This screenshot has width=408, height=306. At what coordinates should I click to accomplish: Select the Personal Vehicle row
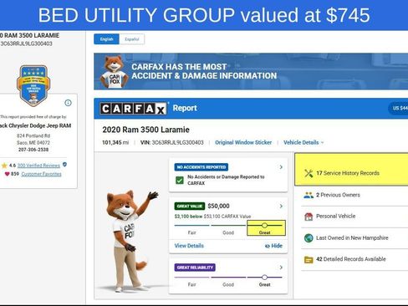(x=354, y=217)
